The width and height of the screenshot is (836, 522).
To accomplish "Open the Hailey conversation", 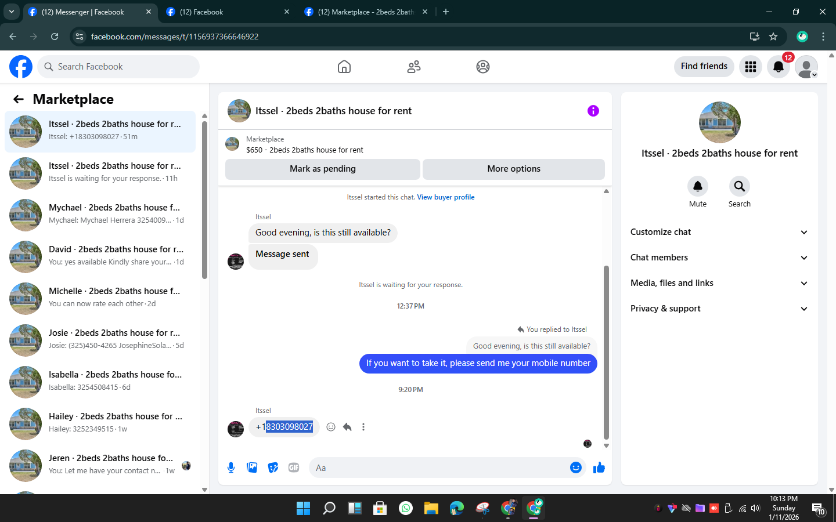I will 100,424.
